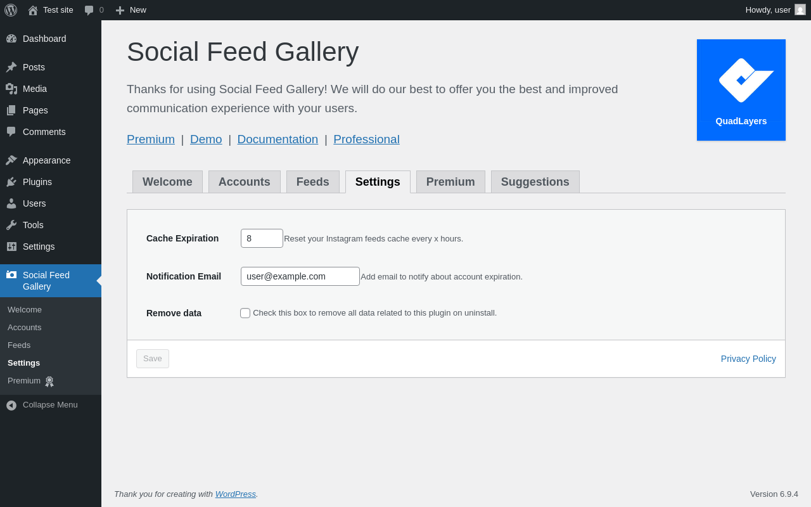Open the Privacy Policy link

pos(748,359)
